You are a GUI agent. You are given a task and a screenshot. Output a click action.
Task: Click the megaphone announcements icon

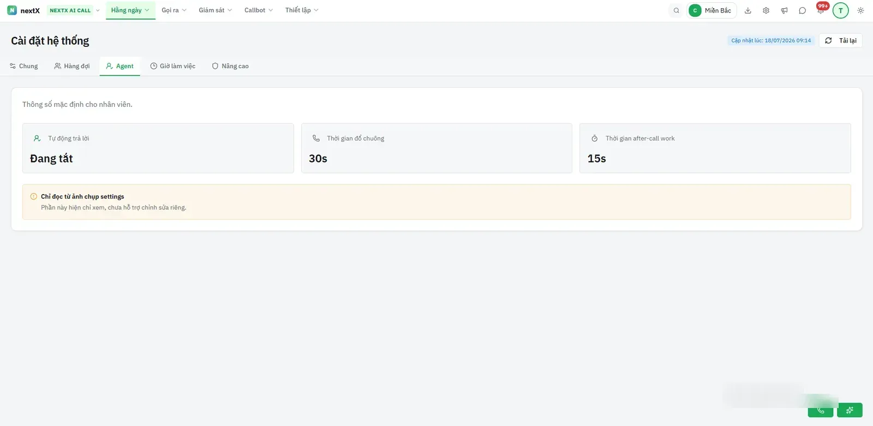(x=784, y=10)
